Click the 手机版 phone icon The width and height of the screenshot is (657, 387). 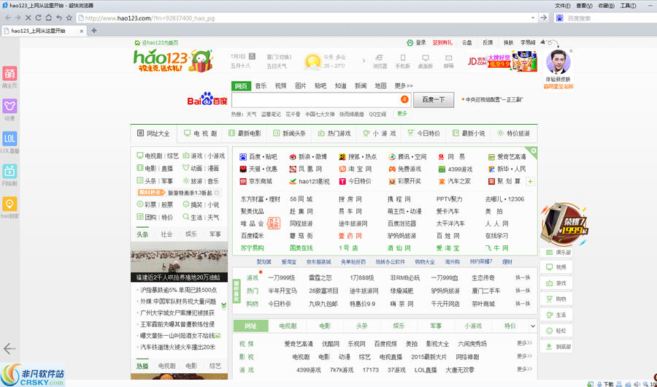[x=403, y=58]
